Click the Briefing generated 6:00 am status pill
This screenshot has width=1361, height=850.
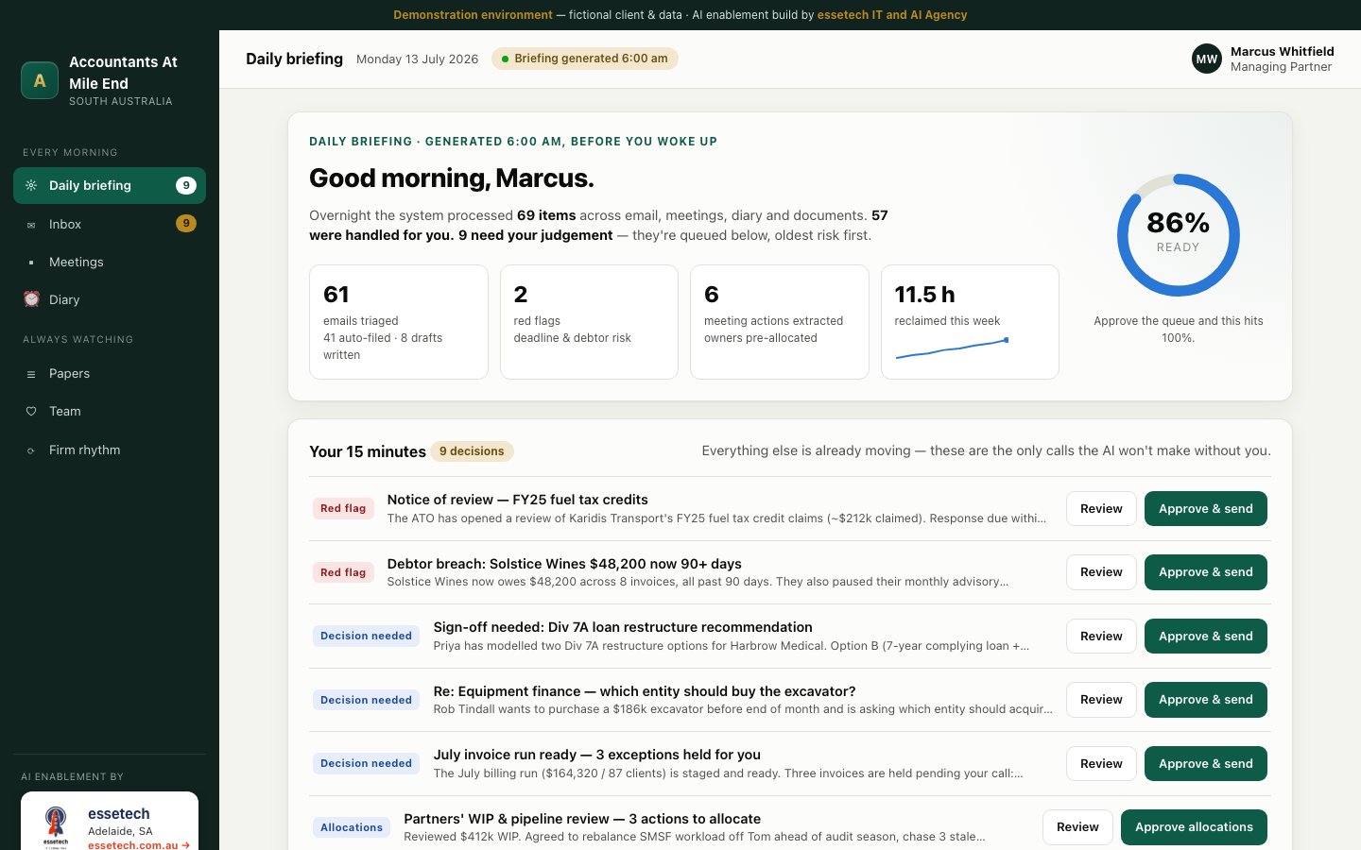585,59
